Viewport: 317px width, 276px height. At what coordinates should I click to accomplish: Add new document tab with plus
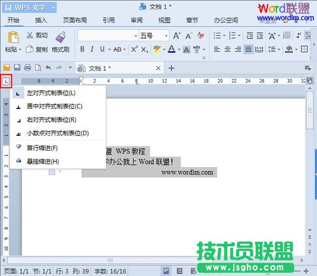click(x=171, y=68)
